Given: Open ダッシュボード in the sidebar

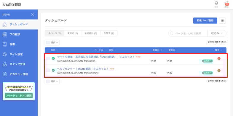Looking at the screenshot, I should [x=19, y=24].
